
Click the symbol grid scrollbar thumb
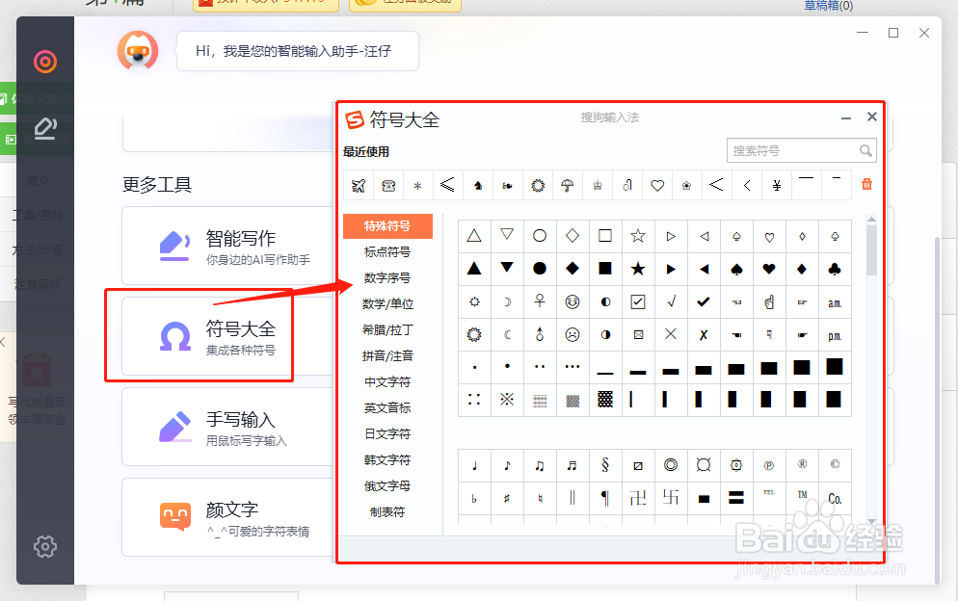tap(872, 250)
